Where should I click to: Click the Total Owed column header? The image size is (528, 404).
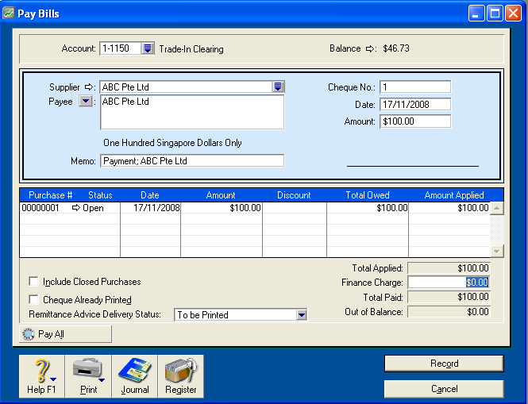tap(368, 195)
